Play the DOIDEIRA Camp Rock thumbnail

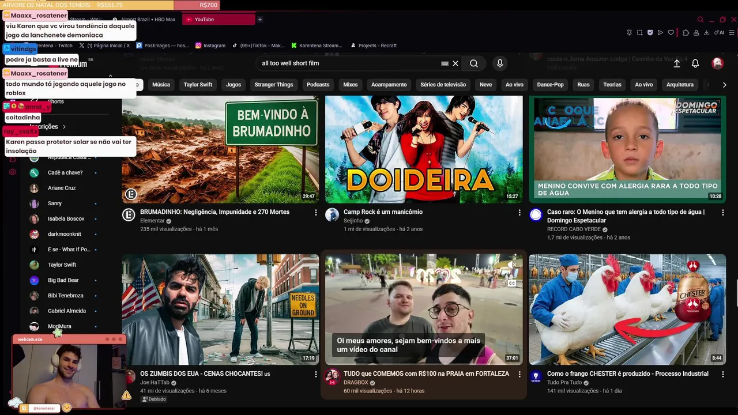pyautogui.click(x=424, y=149)
